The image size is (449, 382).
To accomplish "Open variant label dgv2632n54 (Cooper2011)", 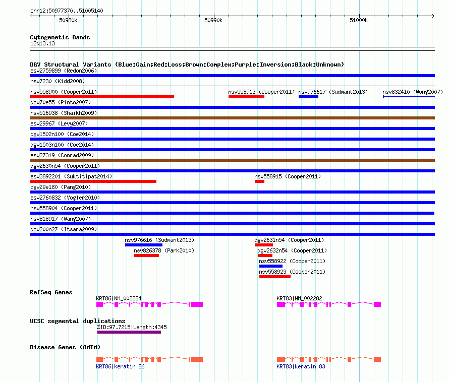I will [x=293, y=250].
